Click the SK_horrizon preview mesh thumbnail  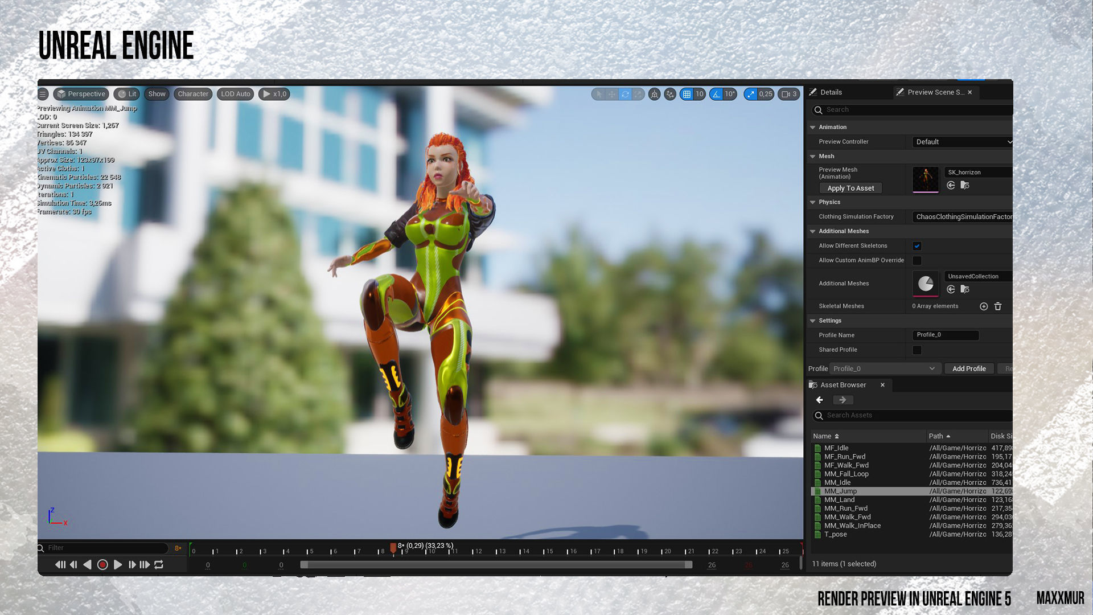tap(926, 179)
